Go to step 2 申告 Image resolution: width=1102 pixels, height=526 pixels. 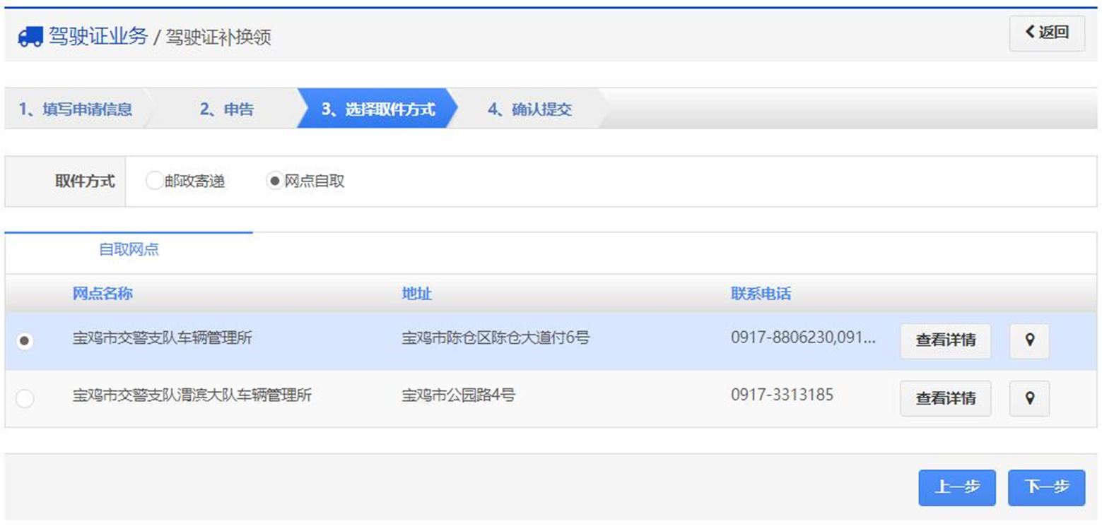[226, 109]
